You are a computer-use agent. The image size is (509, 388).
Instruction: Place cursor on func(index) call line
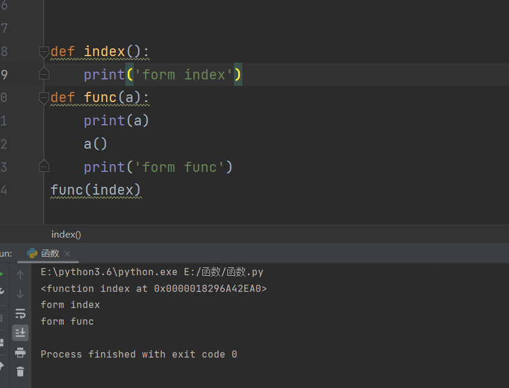(95, 190)
